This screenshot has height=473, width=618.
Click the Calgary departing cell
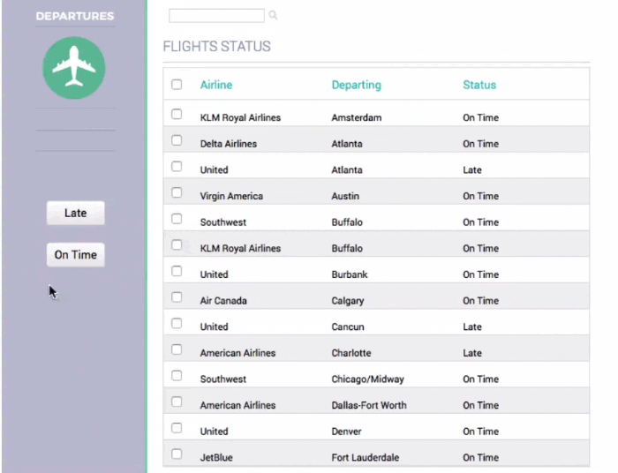(348, 301)
